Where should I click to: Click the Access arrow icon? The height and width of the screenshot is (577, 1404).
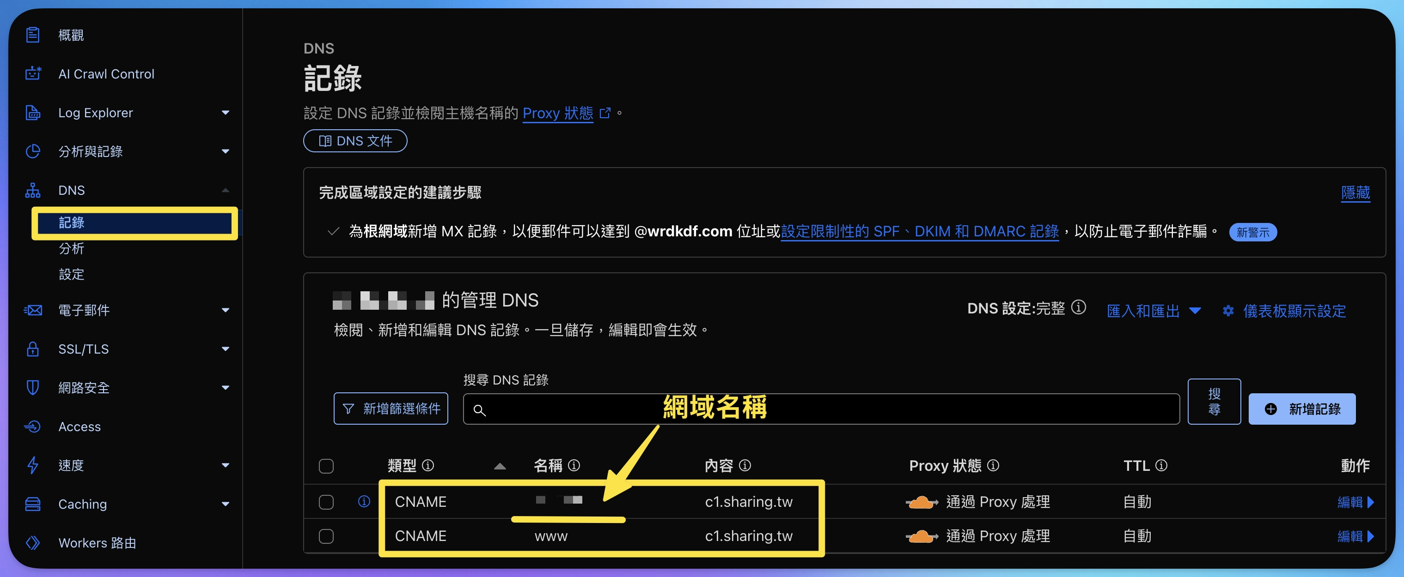[33, 426]
